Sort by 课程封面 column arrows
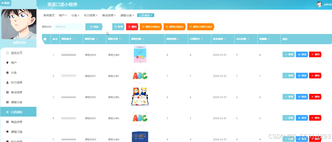 (x=143, y=39)
